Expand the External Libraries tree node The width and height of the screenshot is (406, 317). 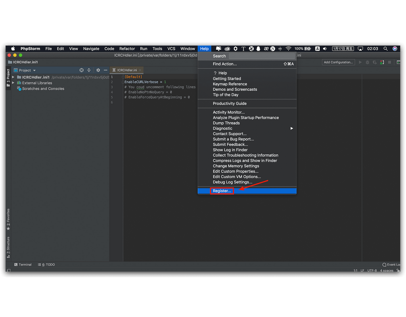[x=13, y=83]
